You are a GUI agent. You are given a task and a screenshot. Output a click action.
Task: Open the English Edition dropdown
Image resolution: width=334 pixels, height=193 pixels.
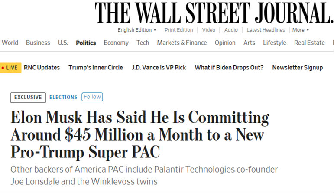tap(137, 30)
